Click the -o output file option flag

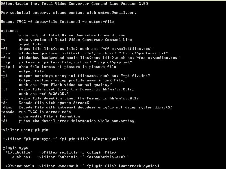pyautogui.click(x=3, y=71)
